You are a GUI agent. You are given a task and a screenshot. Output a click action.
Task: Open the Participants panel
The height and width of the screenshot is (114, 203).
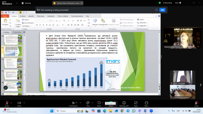pos(73,104)
